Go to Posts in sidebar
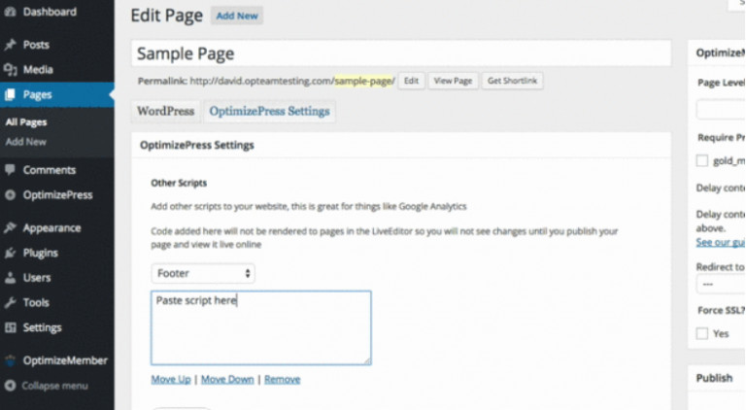Viewport: 746px width, 410px height. pyautogui.click(x=36, y=45)
